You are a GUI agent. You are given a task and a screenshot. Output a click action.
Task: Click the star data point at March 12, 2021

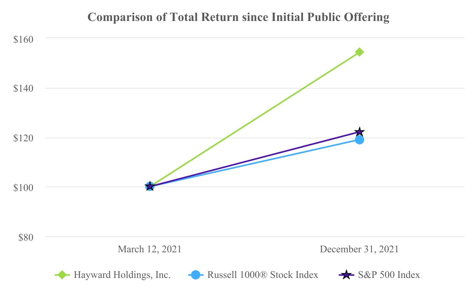click(150, 186)
